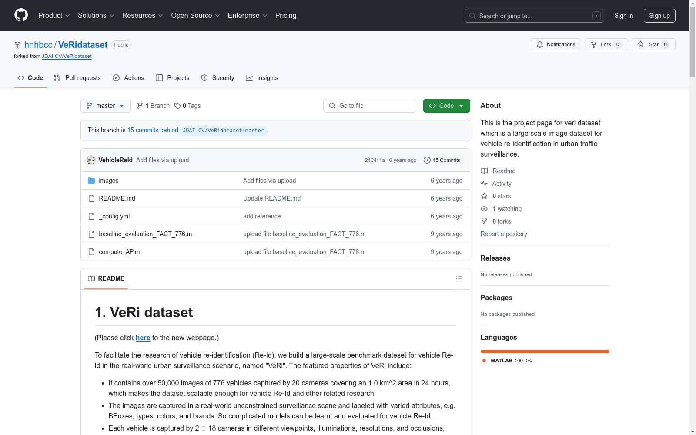Click the star icon beside 0 stars
The width and height of the screenshot is (696, 435).
pos(484,196)
